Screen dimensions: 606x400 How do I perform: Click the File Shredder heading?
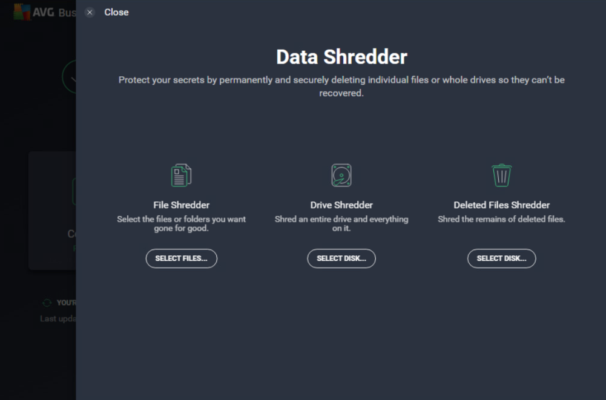tap(181, 205)
